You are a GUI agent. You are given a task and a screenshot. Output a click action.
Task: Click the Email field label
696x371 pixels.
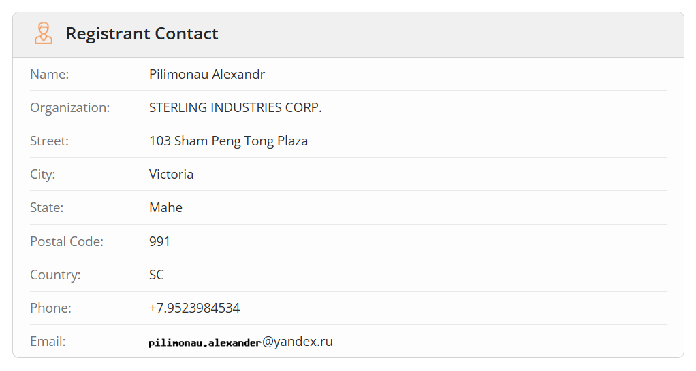click(48, 342)
